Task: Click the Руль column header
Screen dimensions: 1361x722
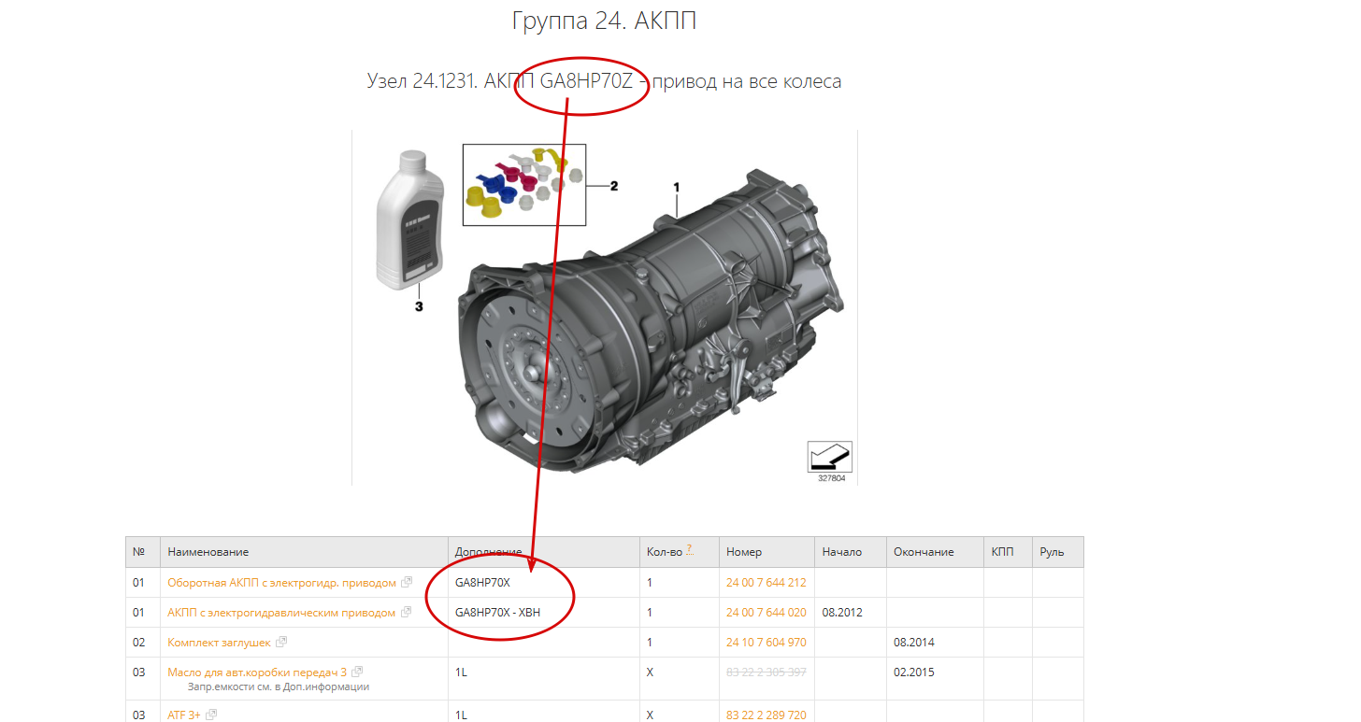Action: pos(1058,552)
